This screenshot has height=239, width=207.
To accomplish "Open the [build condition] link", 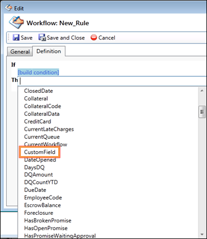I will [x=38, y=73].
